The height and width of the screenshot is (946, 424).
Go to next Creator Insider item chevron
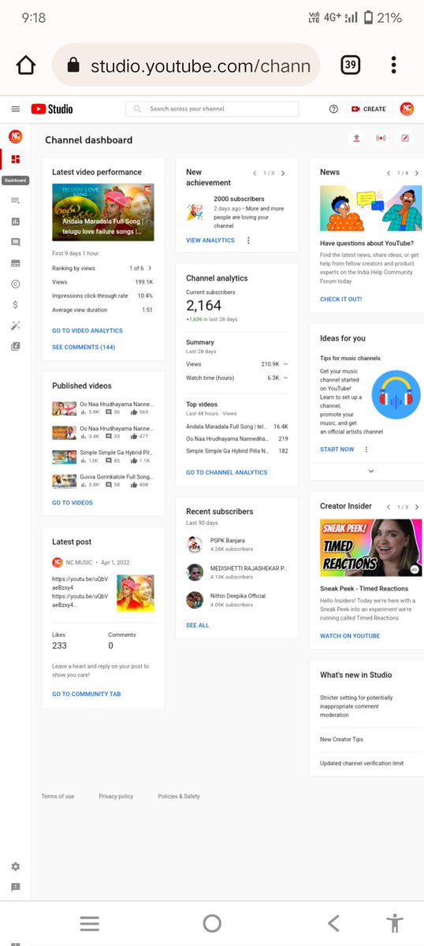pos(417,506)
